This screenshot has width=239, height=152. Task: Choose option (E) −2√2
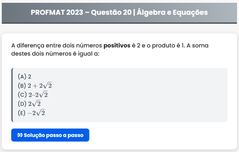pos(31,113)
